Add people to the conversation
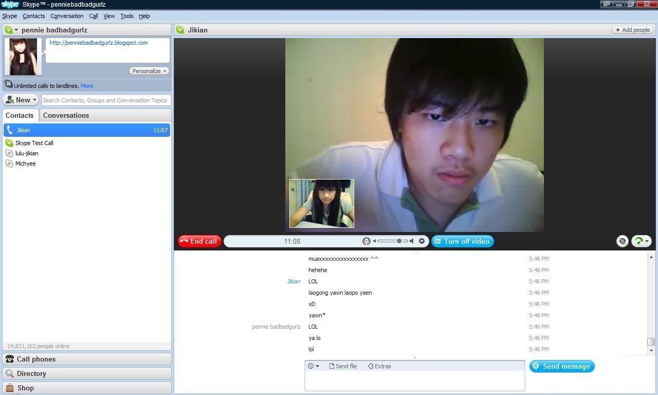This screenshot has height=395, width=658. click(633, 30)
